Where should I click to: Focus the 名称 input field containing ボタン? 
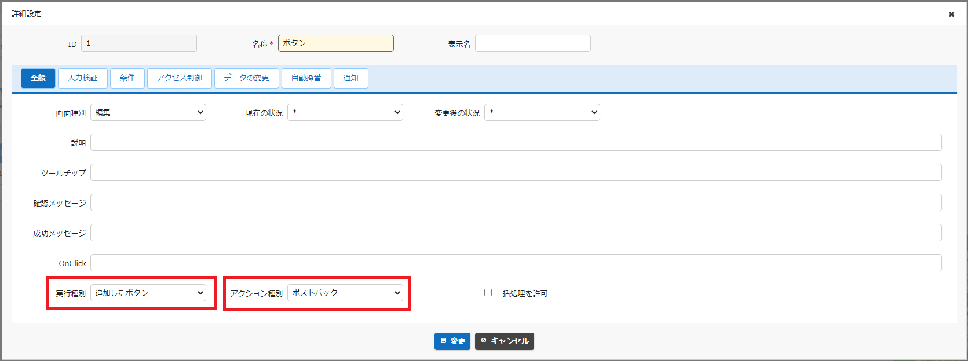click(336, 43)
